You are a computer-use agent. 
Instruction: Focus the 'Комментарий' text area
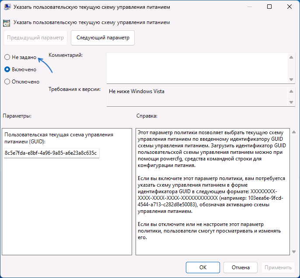click(x=197, y=68)
